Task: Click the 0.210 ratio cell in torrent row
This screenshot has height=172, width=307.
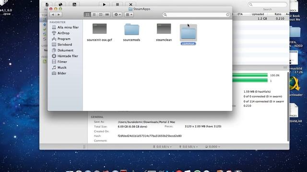Action: pos(280,19)
